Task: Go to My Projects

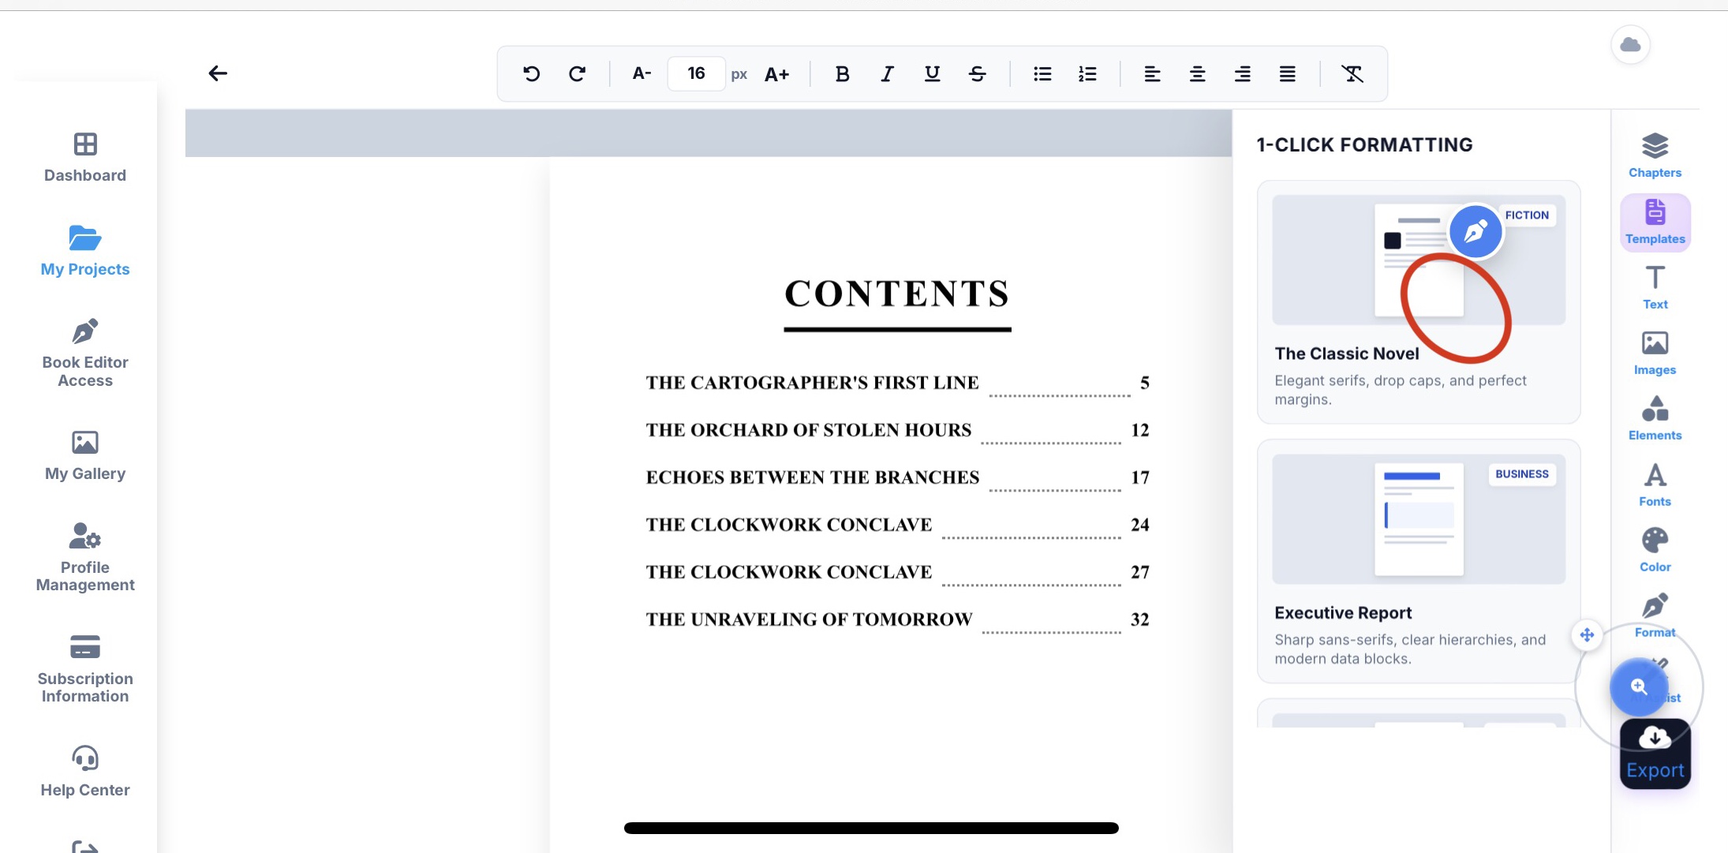Action: click(85, 251)
